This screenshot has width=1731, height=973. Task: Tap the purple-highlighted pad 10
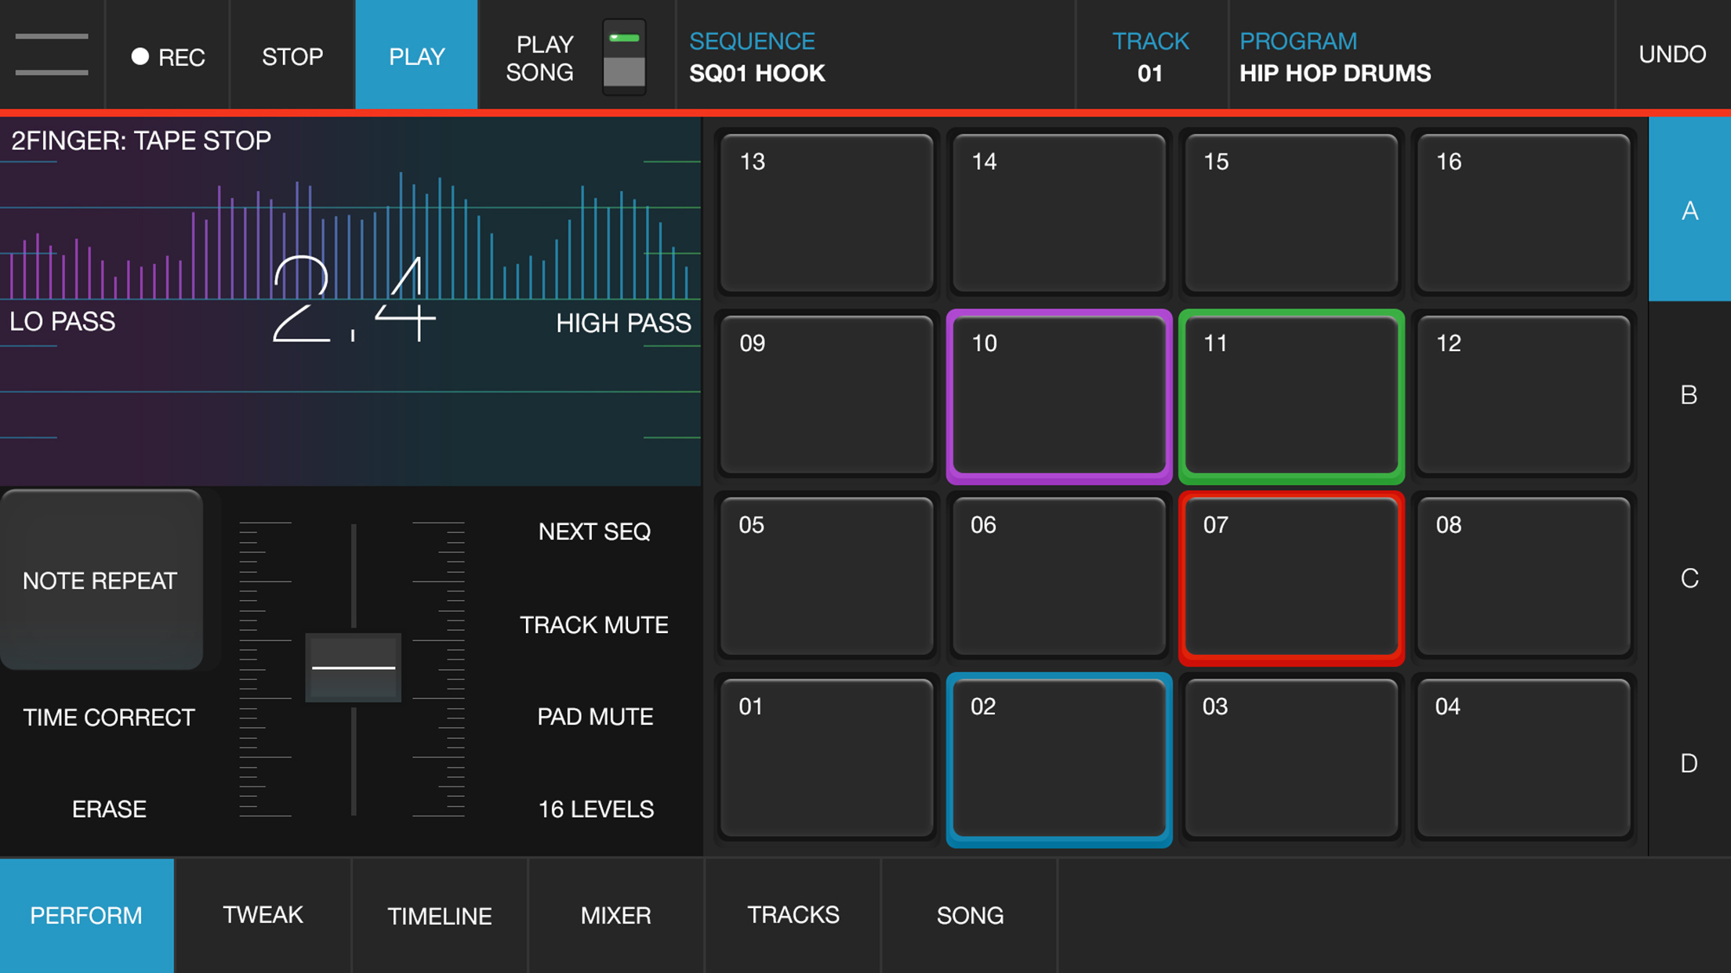[1058, 396]
